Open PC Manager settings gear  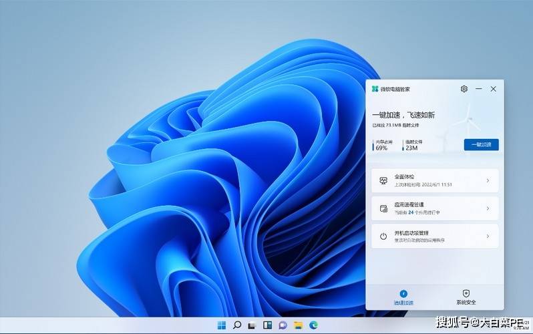pos(464,89)
